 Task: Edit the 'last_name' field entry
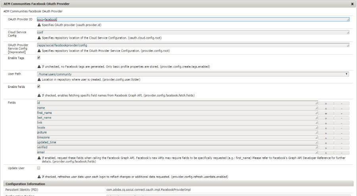(x=177, y=118)
